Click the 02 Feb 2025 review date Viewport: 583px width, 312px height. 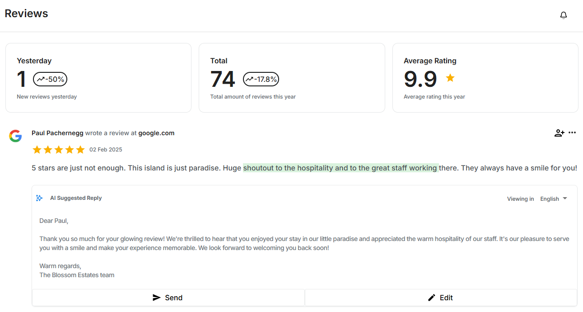click(x=106, y=150)
